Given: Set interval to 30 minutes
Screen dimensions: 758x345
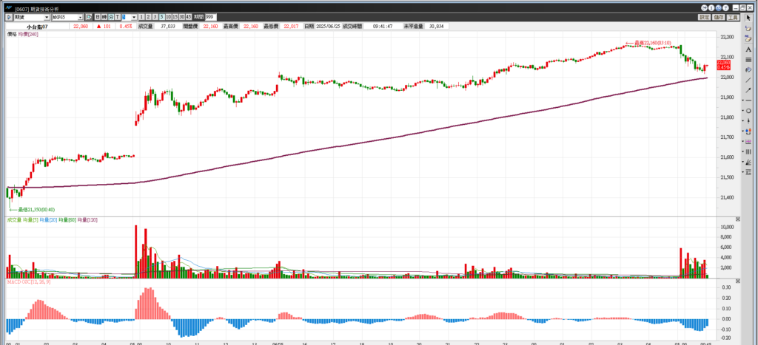Looking at the screenshot, I should click(181, 16).
